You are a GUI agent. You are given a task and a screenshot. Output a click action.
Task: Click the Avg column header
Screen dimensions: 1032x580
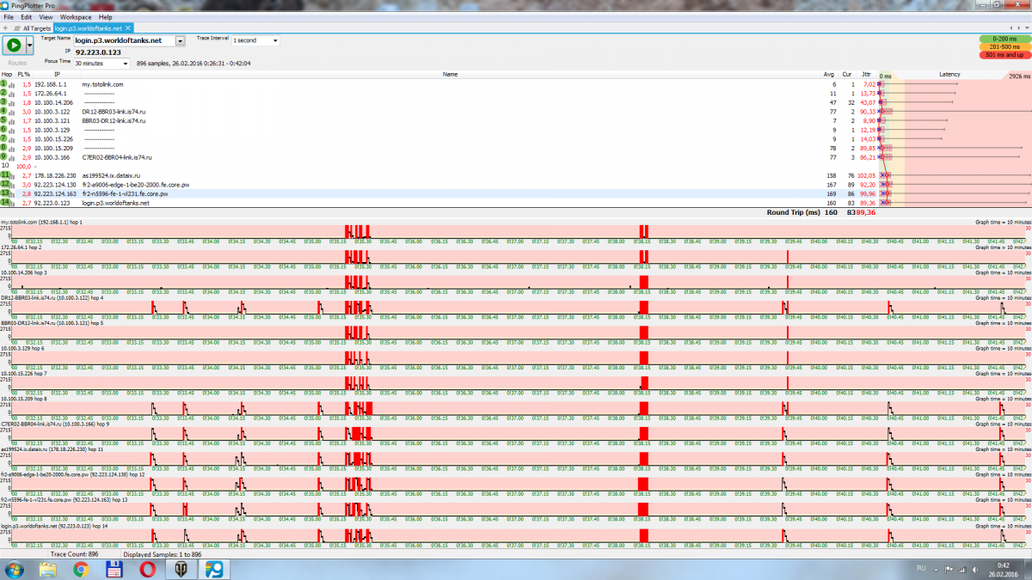[x=828, y=75]
